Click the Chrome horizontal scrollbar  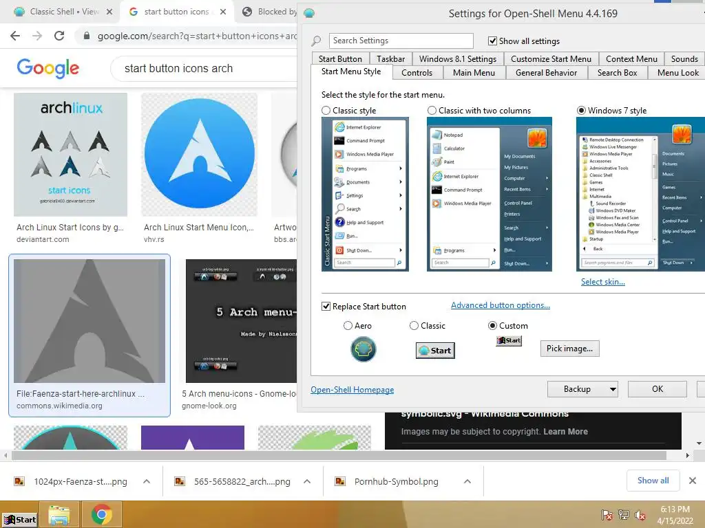339,456
